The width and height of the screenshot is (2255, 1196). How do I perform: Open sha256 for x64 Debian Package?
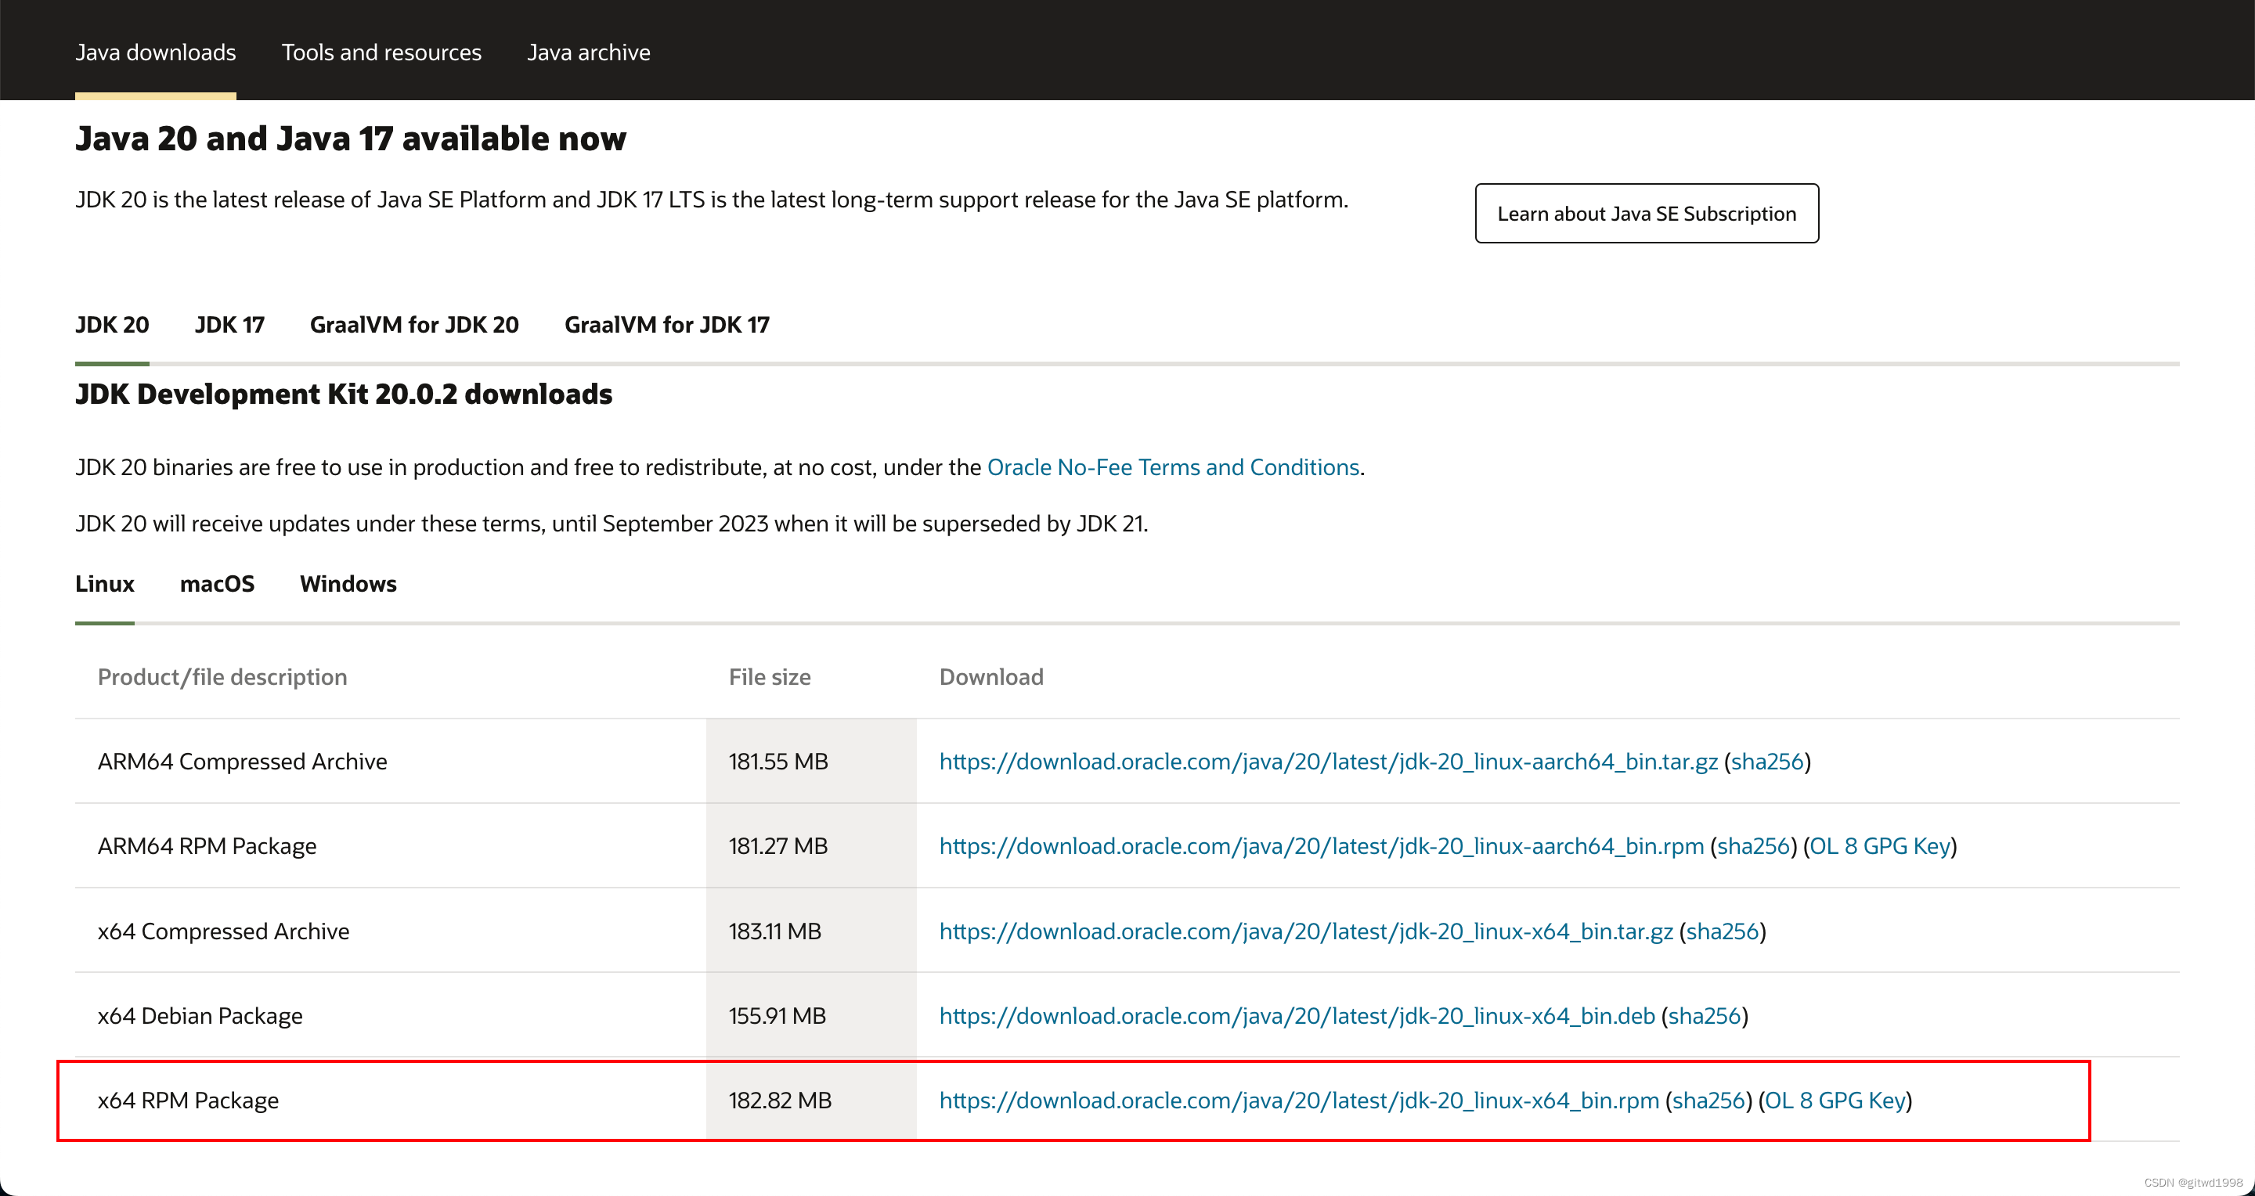(x=1705, y=1016)
